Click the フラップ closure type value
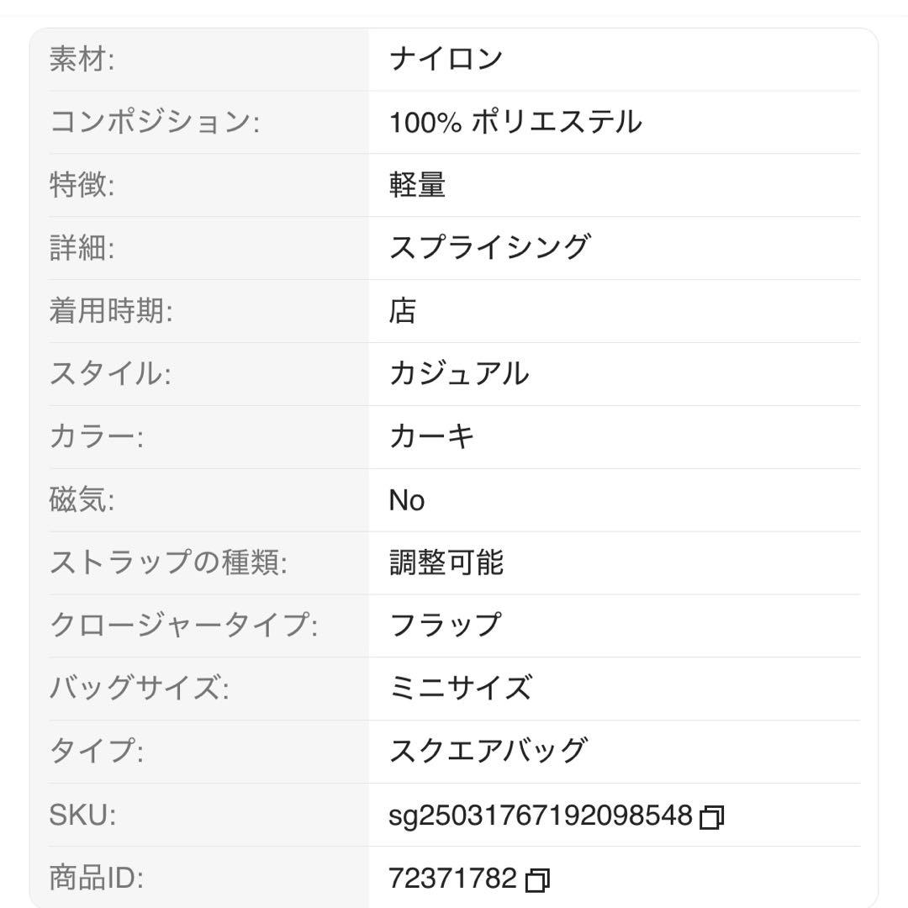Viewport: 908px width, 908px height. [446, 626]
